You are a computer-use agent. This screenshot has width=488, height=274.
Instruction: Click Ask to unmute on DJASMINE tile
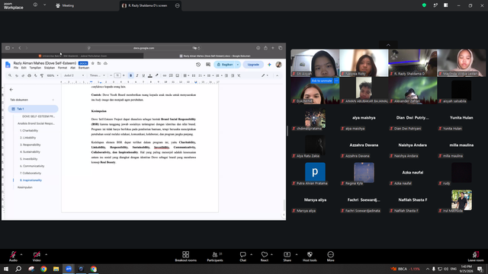[322, 81]
